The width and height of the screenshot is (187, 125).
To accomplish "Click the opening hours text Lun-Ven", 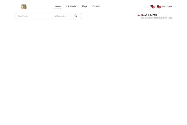I will pyautogui.click(x=157, y=18).
